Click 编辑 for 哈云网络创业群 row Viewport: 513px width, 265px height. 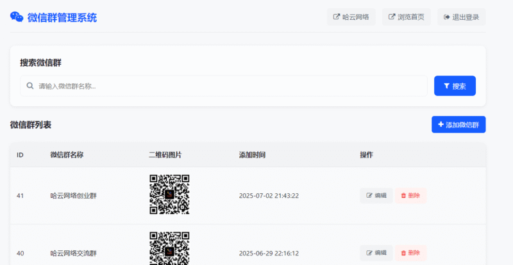pos(376,195)
